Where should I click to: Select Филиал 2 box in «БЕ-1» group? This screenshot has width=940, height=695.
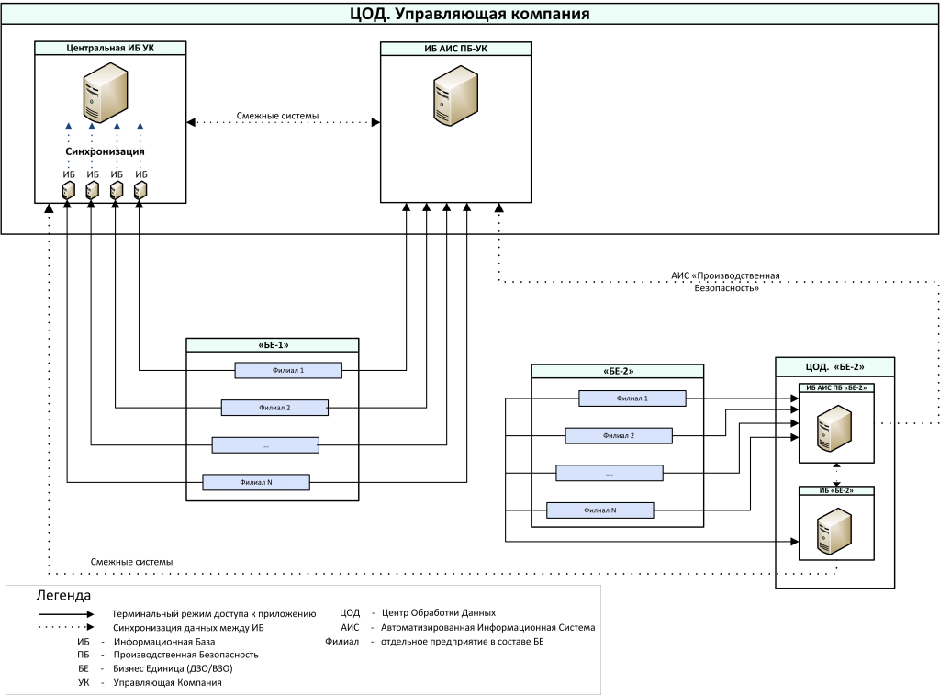click(x=274, y=407)
